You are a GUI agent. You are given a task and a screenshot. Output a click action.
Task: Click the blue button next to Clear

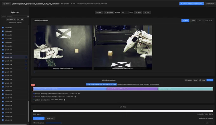pyautogui.click(x=210, y=80)
